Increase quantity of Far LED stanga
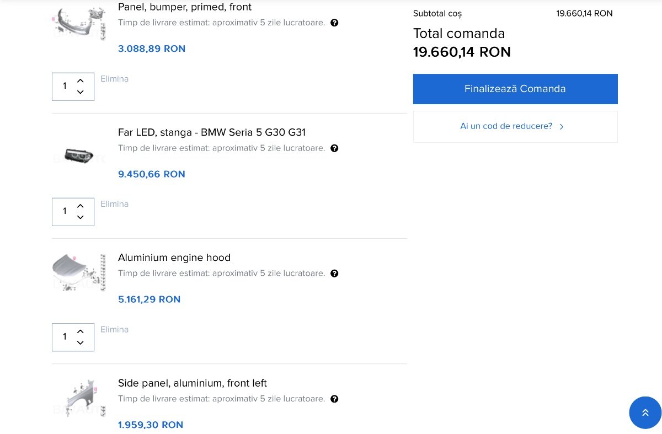The image size is (662, 434). [81, 206]
